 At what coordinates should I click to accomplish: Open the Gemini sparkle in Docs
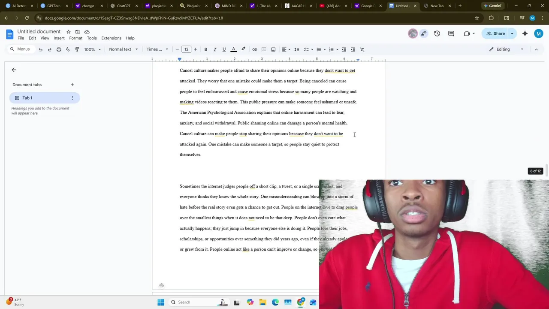pos(525,33)
